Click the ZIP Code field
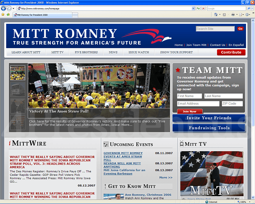Viewport: 255px width, 204px height. point(232,104)
